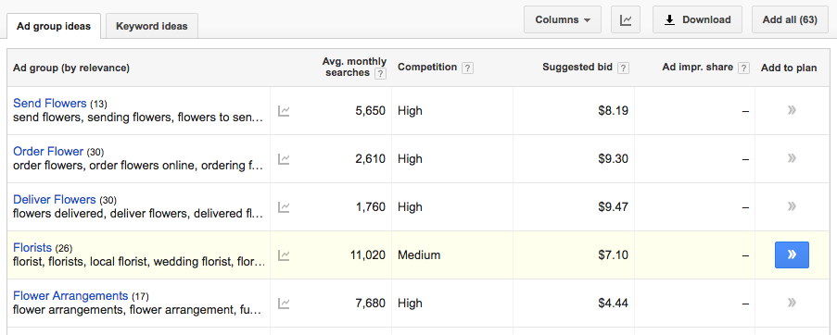Add Deliver Flowers group to plan
Image resolution: width=837 pixels, height=335 pixels.
click(x=792, y=206)
